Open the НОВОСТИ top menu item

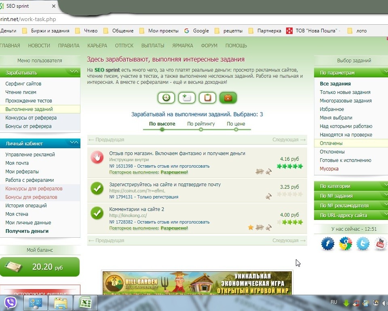click(39, 46)
